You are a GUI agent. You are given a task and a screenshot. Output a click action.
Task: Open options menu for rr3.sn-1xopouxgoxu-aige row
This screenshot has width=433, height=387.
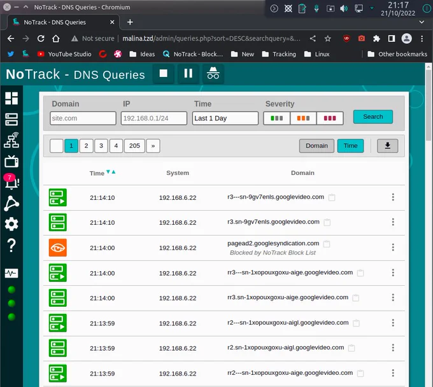[393, 297]
